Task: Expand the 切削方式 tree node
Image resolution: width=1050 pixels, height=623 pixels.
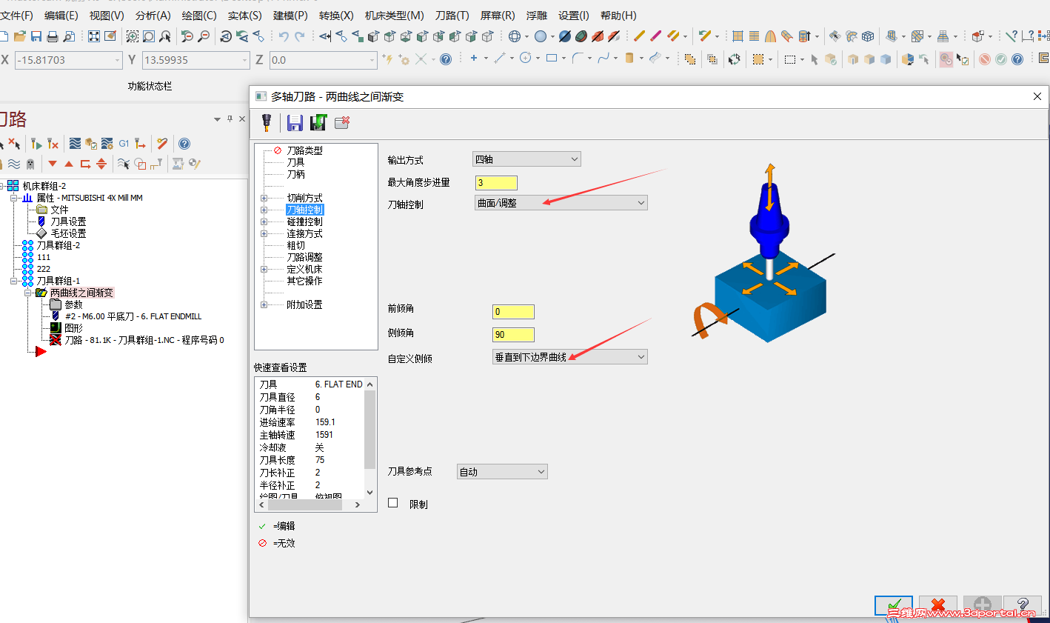Action: pos(264,198)
